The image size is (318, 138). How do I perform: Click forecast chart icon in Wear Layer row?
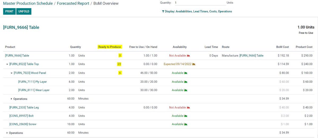coord(186,90)
